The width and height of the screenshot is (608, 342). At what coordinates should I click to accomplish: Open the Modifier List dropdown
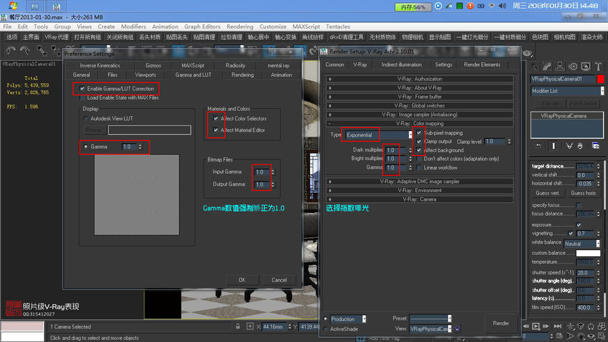coord(567,91)
